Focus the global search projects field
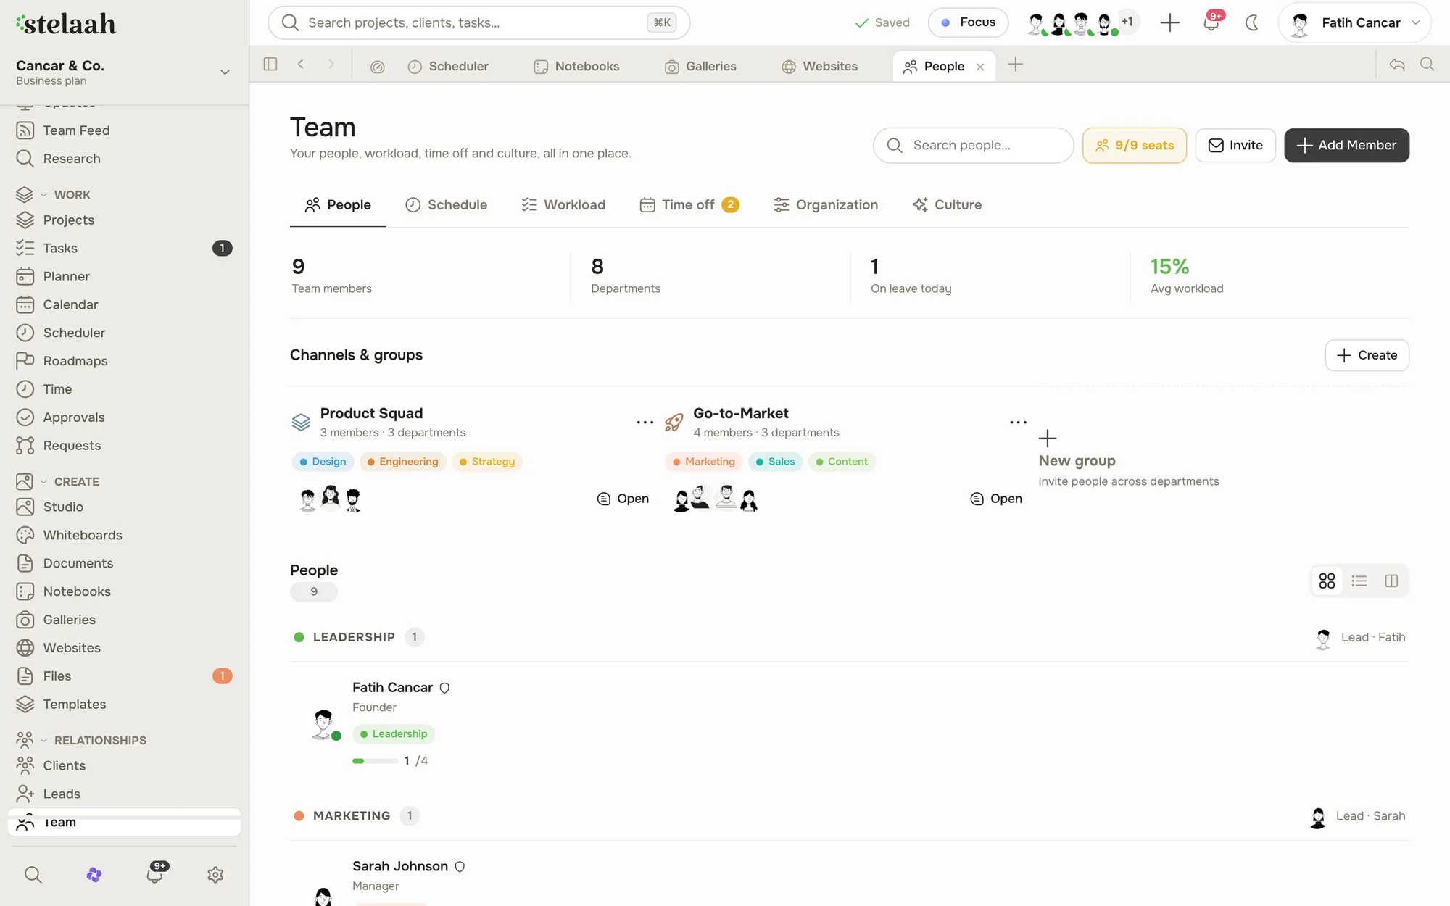Screen dimensions: 1450x906 (x=478, y=22)
